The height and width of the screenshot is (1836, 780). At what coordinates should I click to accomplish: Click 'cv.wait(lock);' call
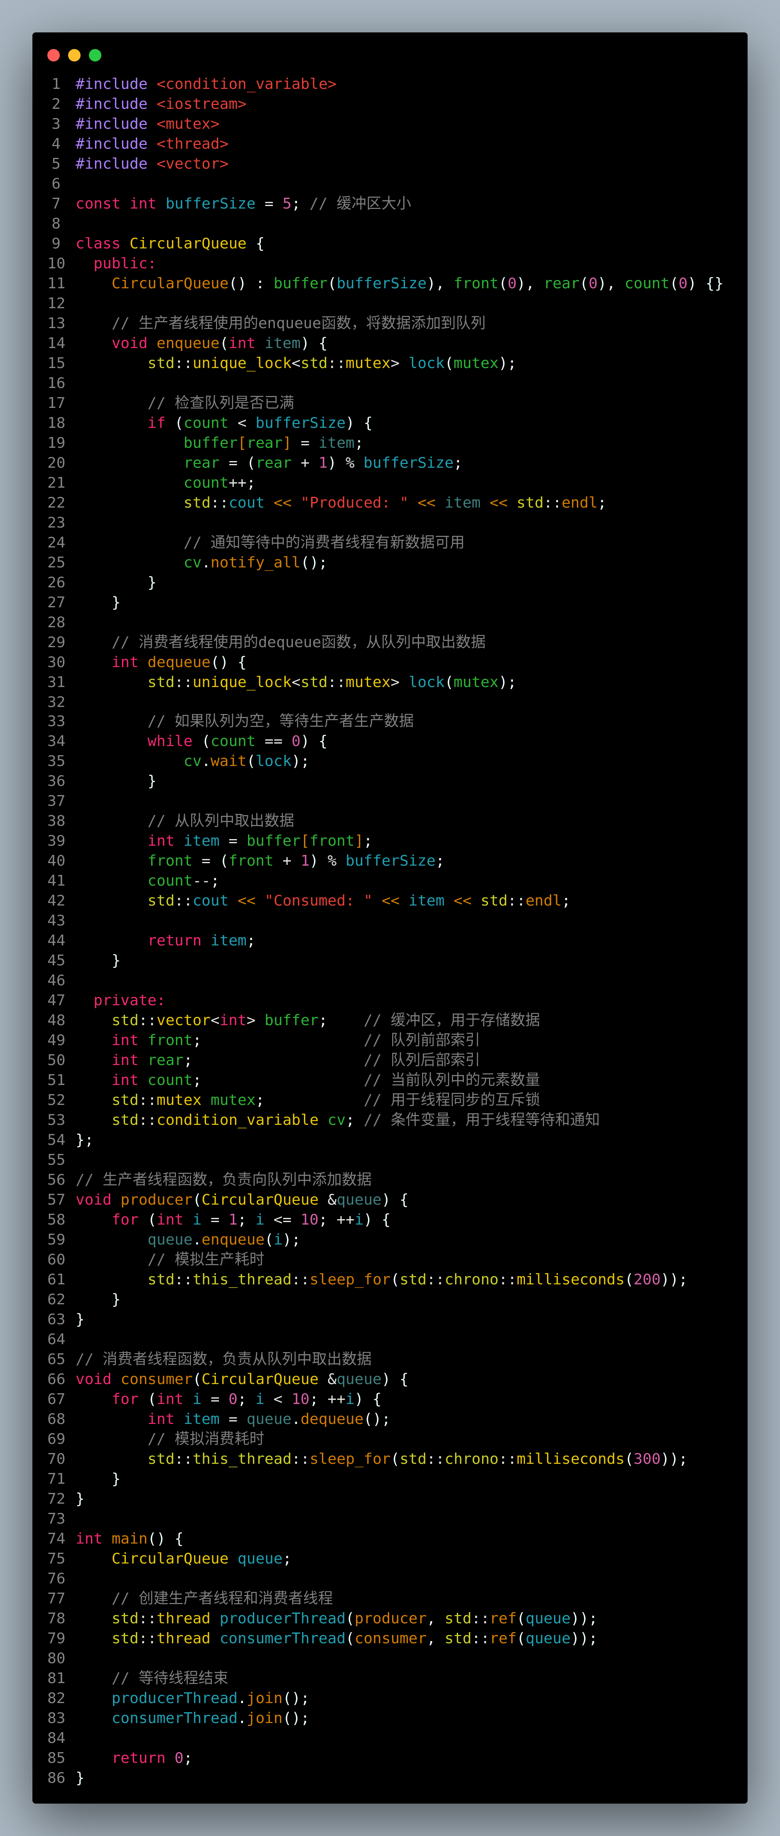pyautogui.click(x=246, y=762)
